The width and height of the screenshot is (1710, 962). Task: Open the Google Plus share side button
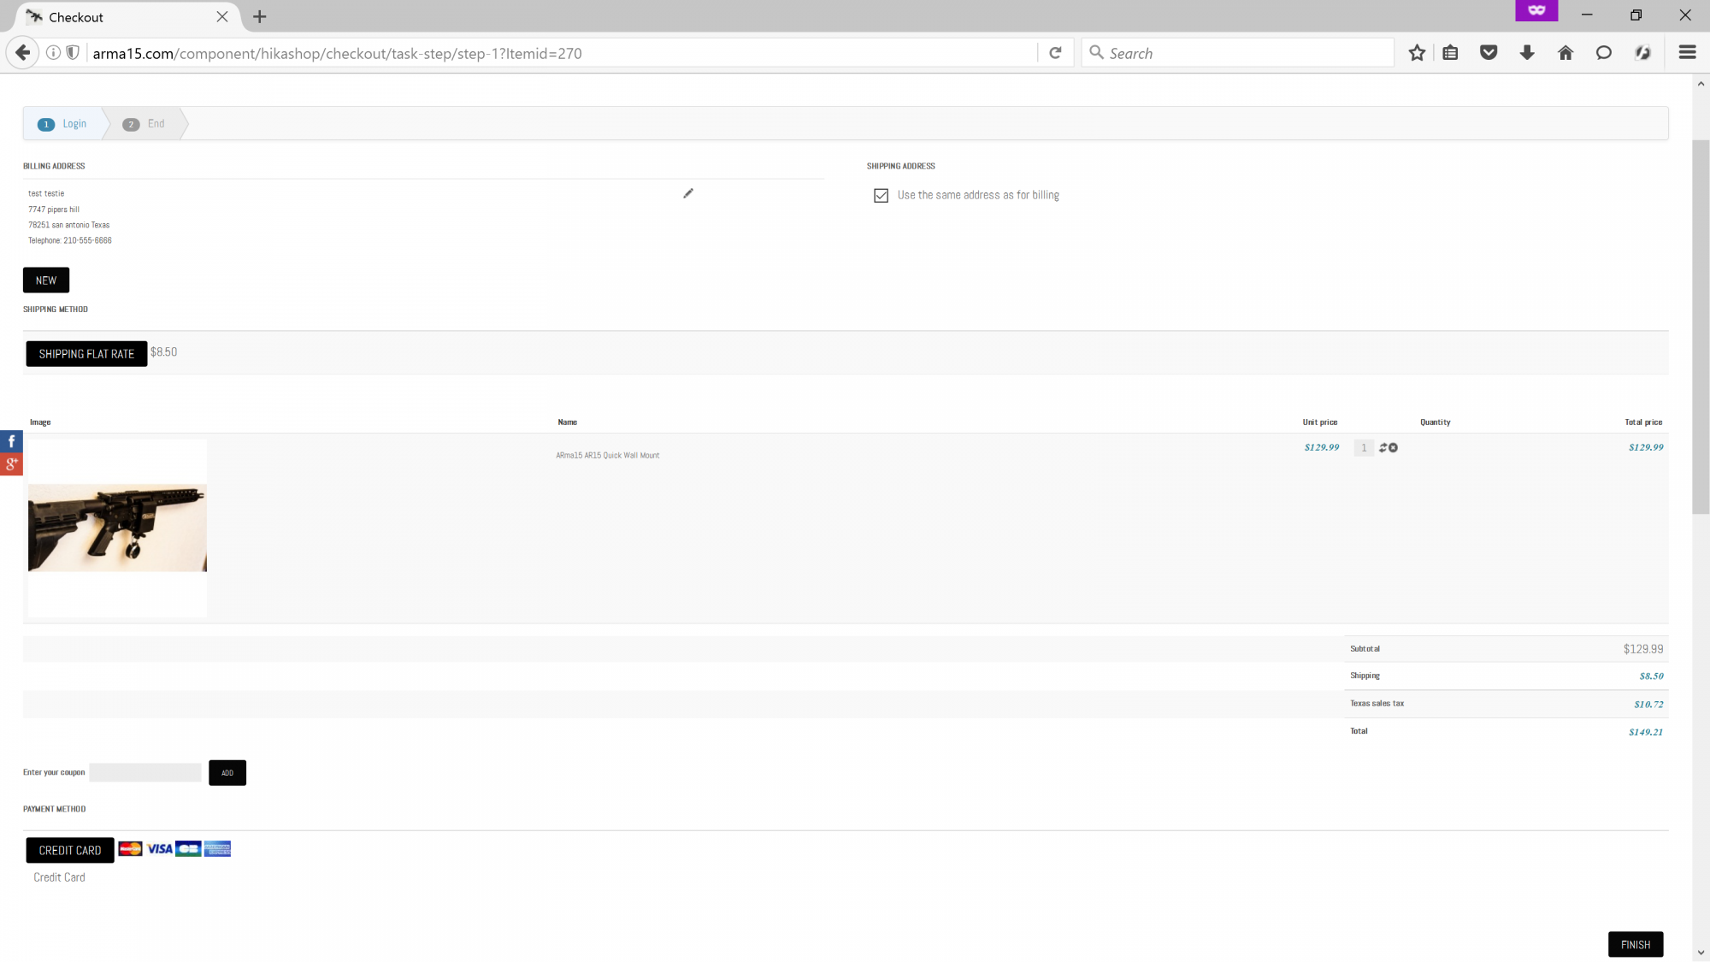click(x=11, y=464)
